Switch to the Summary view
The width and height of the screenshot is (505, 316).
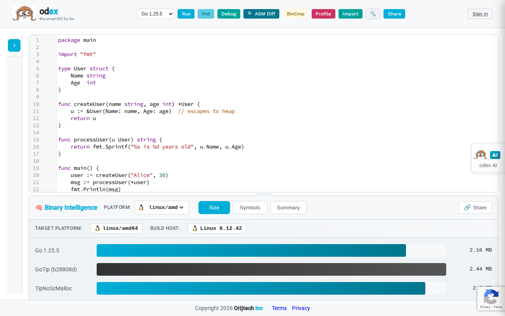coord(288,207)
